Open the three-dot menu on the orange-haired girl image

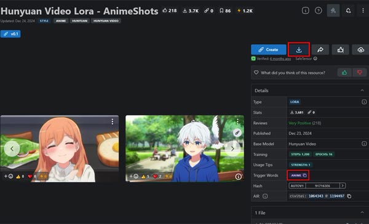click(113, 122)
